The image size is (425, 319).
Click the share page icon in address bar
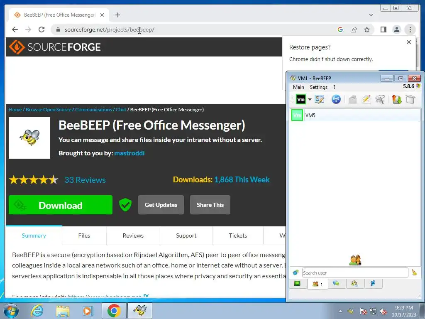(354, 29)
